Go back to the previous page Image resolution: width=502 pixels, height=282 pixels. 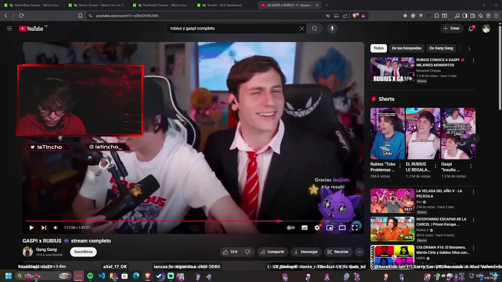click(5, 16)
